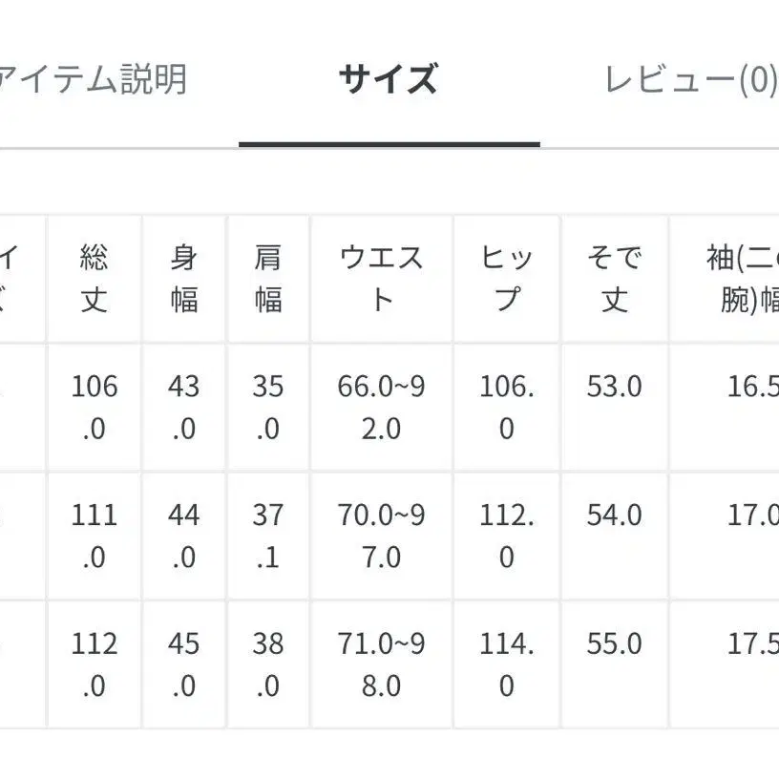Viewport: 779px width, 779px height.
Task: Click the そで丈 column header
Action: click(x=615, y=279)
